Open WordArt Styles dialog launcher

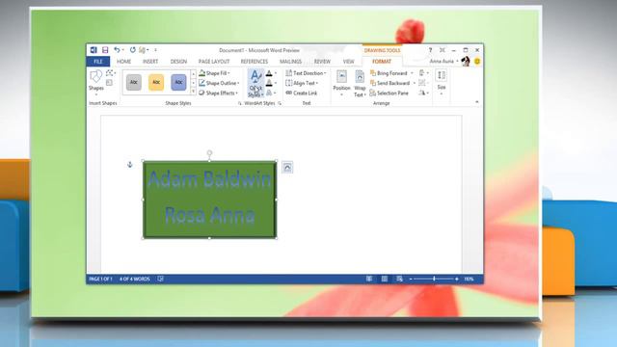coord(280,103)
